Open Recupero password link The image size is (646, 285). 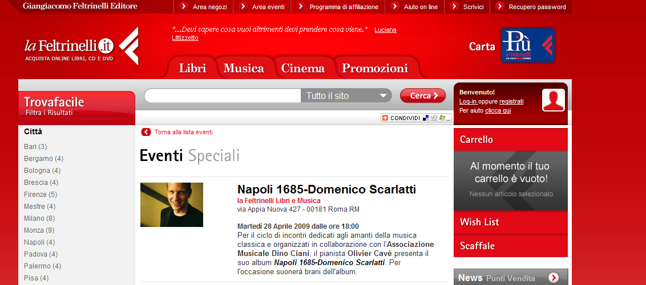pos(537,7)
